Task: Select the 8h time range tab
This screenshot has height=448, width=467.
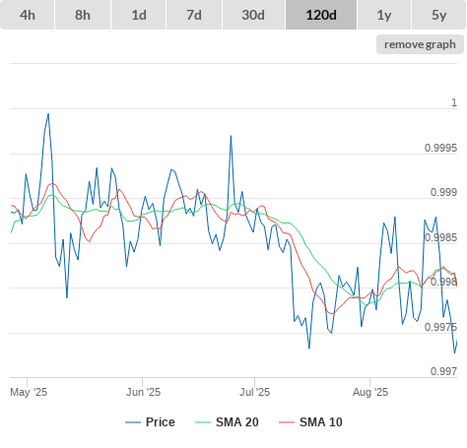Action: 83,15
